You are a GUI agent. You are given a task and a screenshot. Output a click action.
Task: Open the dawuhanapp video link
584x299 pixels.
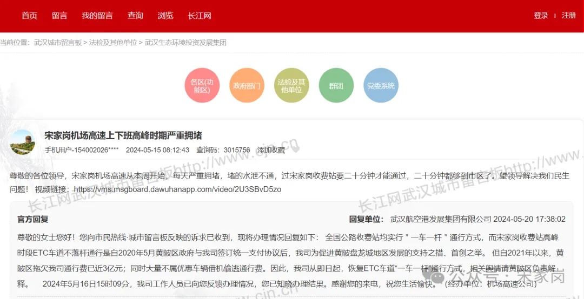(x=177, y=189)
